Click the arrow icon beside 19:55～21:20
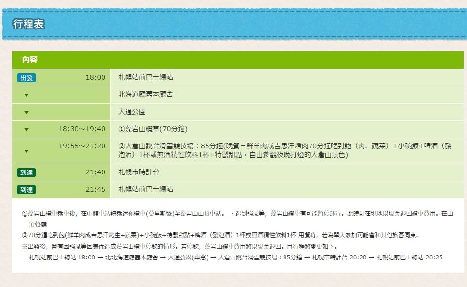This screenshot has height=287, width=467. click(x=26, y=151)
